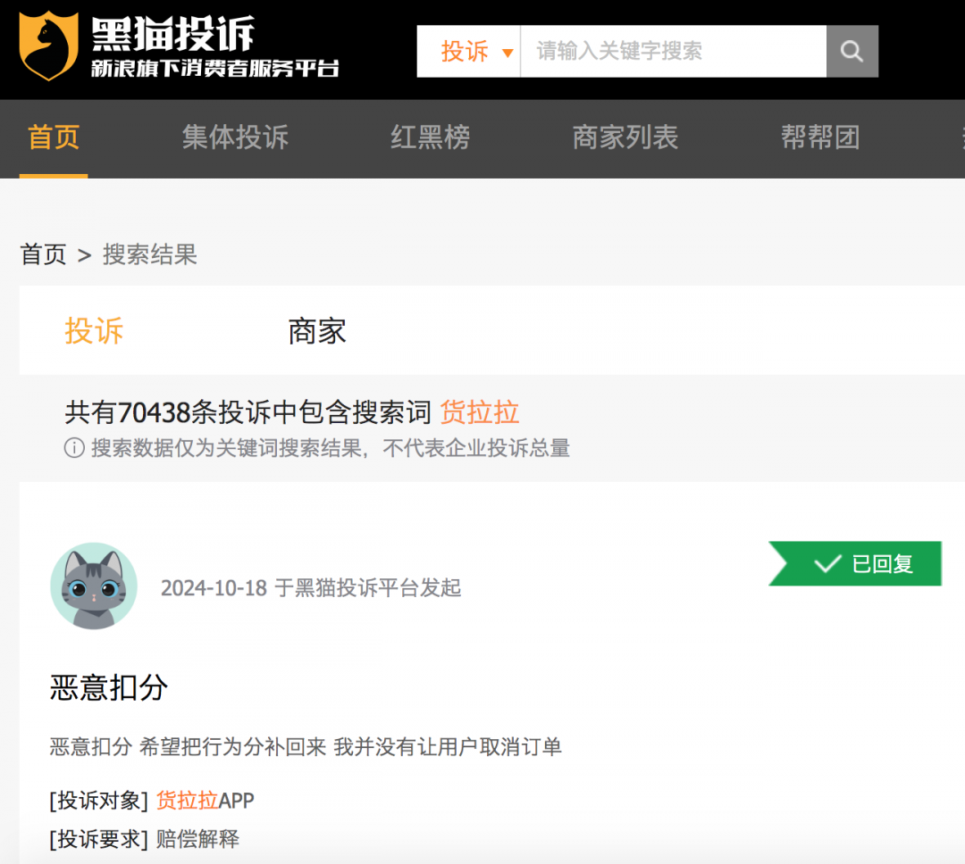The width and height of the screenshot is (965, 864).
Task: Click the magnifier search button
Action: 852,51
